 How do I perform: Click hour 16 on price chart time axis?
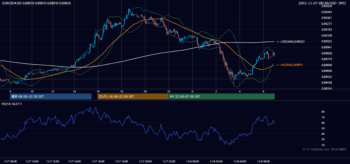pos(98,91)
